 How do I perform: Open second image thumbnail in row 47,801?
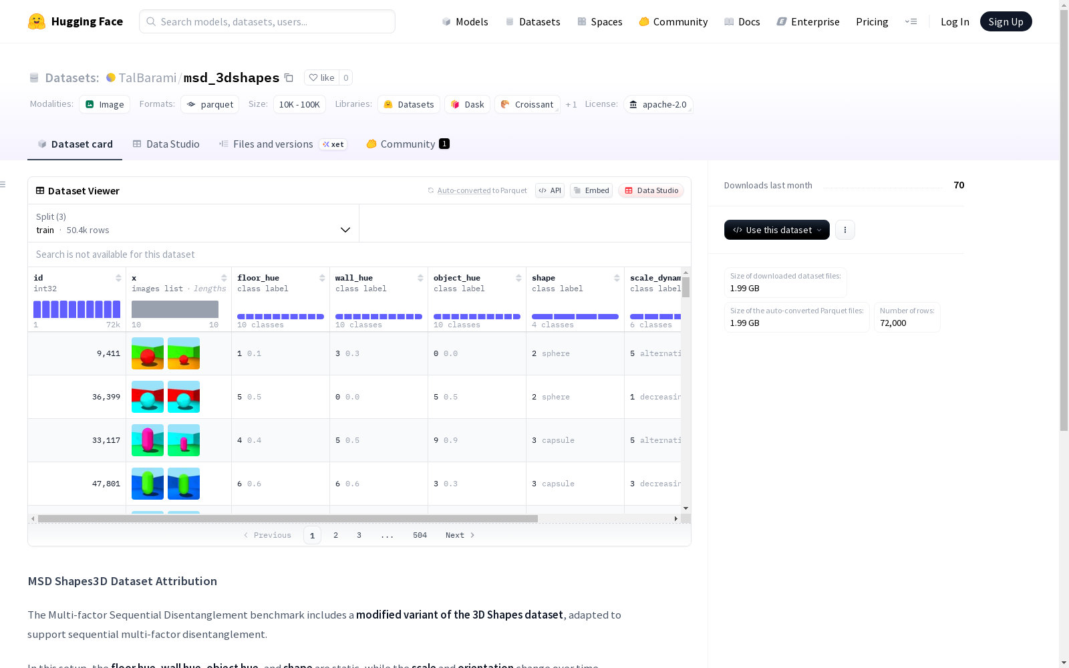pyautogui.click(x=184, y=484)
